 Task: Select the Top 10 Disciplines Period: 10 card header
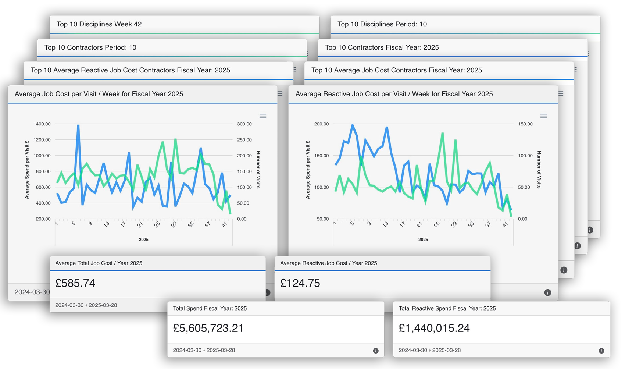point(382,24)
